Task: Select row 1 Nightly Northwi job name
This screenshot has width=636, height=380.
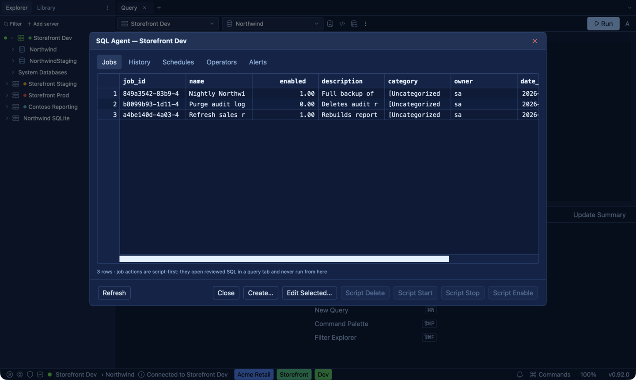Action: [219, 94]
